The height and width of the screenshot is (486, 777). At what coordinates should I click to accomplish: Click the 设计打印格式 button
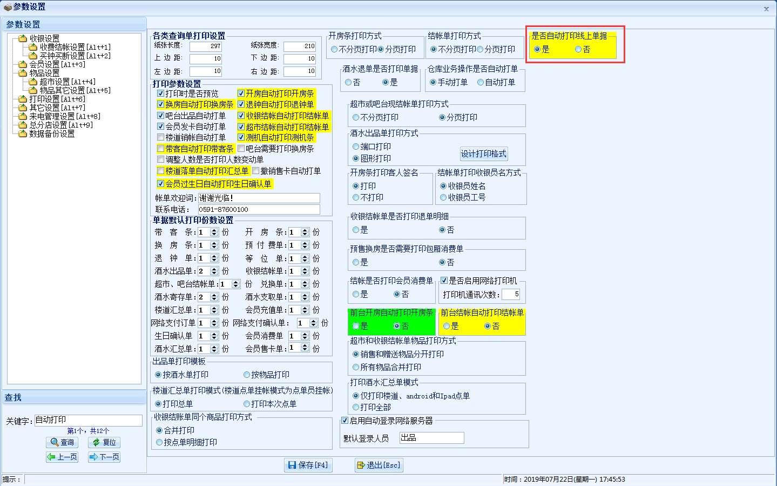coord(484,154)
